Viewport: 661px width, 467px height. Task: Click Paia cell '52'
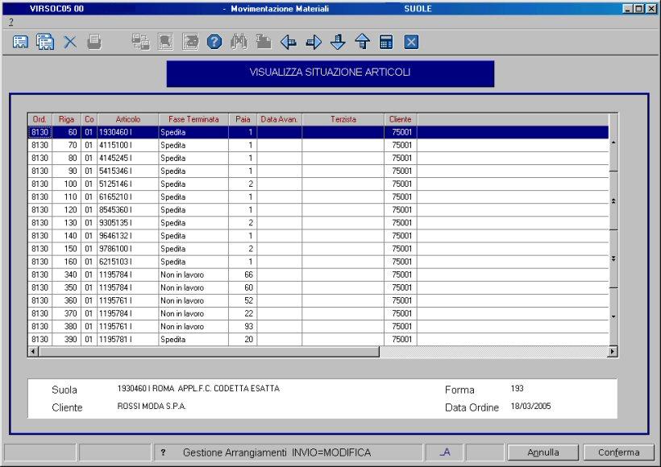point(243,300)
